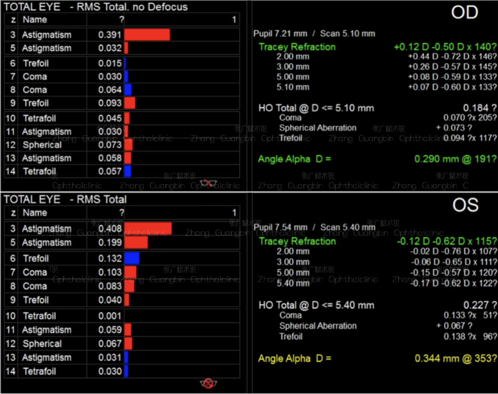The image size is (498, 394).
Task: Select the RMS Total no Defocus panel title
Action: click(96, 7)
